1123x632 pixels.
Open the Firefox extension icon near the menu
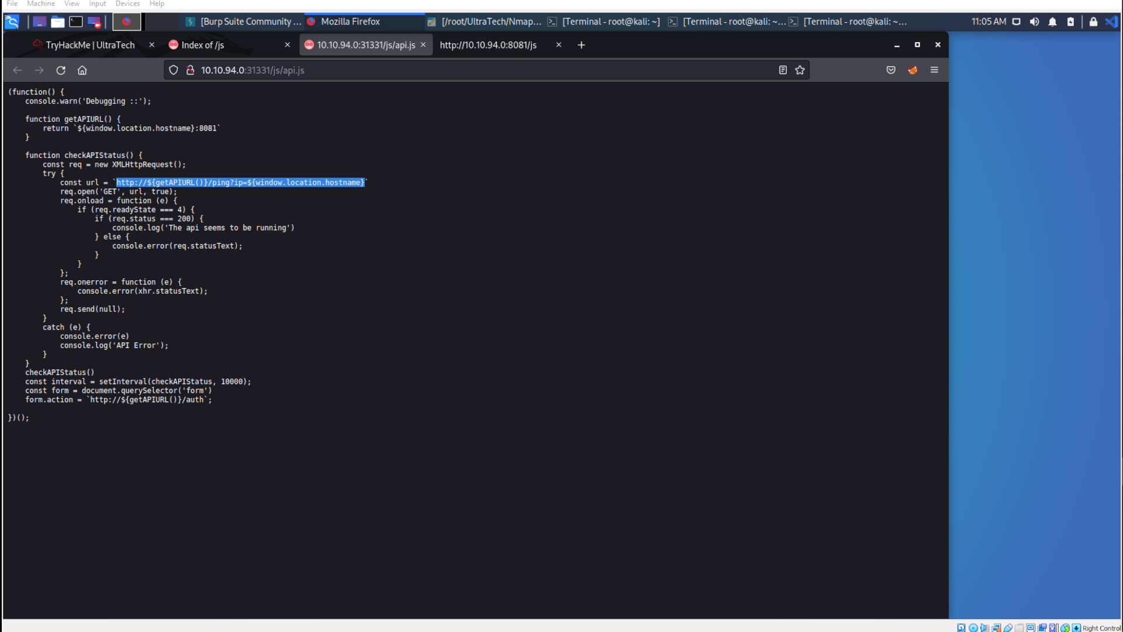(912, 70)
